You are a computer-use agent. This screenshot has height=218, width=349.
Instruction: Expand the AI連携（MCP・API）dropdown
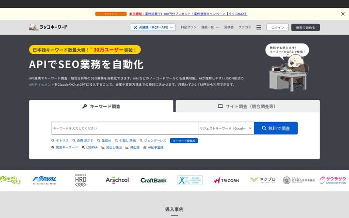coord(153,27)
